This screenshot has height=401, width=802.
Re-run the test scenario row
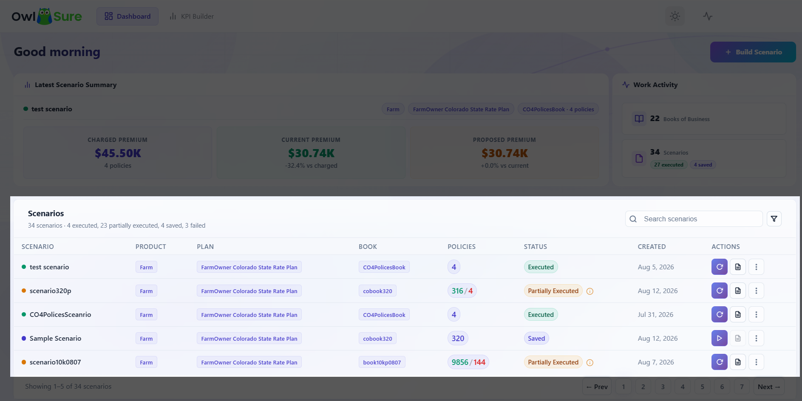click(x=720, y=267)
